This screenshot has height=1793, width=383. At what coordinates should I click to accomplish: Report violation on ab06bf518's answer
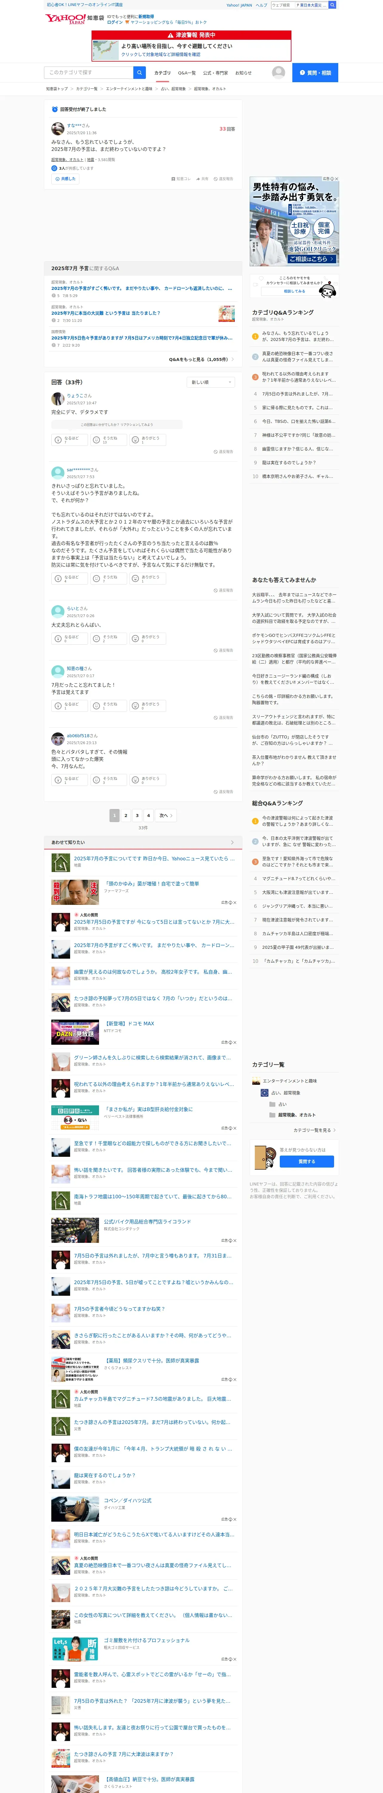click(224, 792)
